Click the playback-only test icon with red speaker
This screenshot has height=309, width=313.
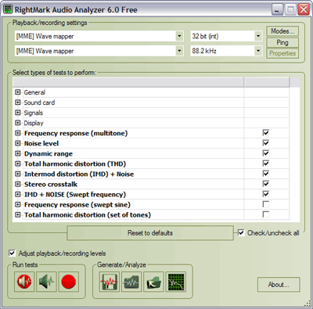(x=24, y=282)
